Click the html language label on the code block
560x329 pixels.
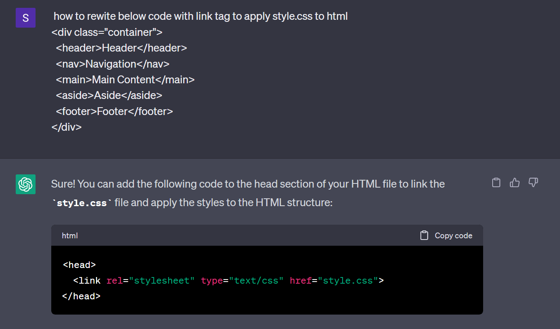tap(70, 235)
